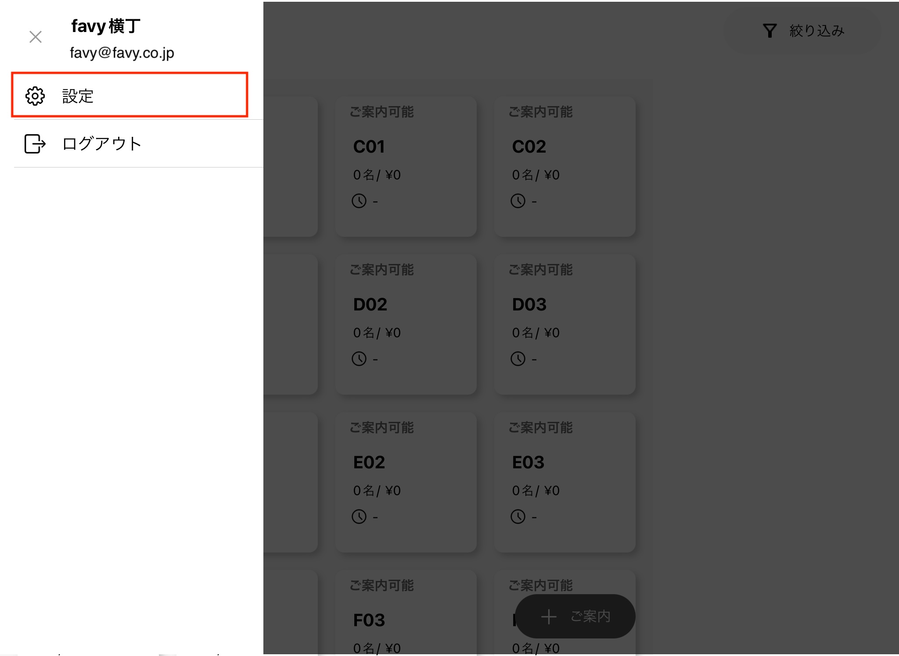Select ログアウト from the side menu
The image size is (899, 656).
[102, 144]
